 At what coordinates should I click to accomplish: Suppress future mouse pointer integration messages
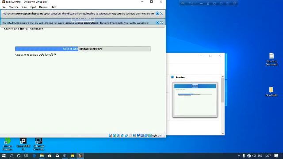161,23
